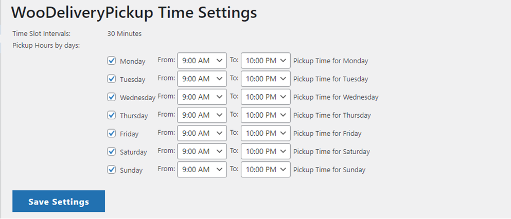Viewport: 511px width, 219px height.
Task: Open Friday's From time dropdown
Action: click(x=202, y=133)
